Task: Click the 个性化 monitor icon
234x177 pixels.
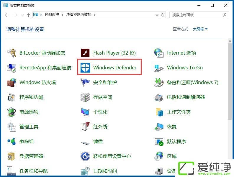Action: (x=85, y=112)
